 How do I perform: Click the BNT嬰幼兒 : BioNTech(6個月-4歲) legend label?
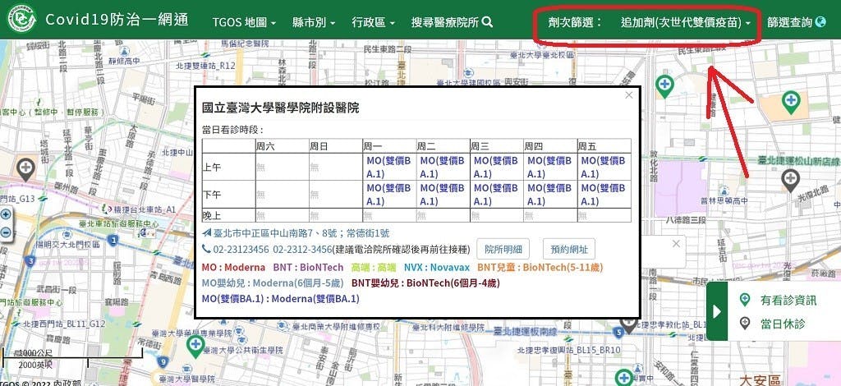pos(425,283)
